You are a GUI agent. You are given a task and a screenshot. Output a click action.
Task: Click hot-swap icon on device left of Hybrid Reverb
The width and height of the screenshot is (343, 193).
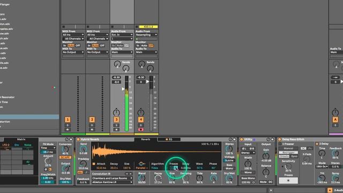point(67,139)
